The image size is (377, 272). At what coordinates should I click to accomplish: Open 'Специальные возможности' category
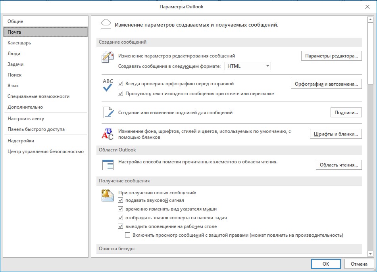click(x=46, y=96)
